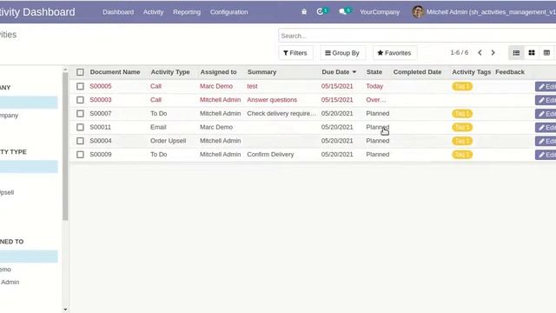
Task: Check the box for S00005 row
Action: click(x=80, y=86)
